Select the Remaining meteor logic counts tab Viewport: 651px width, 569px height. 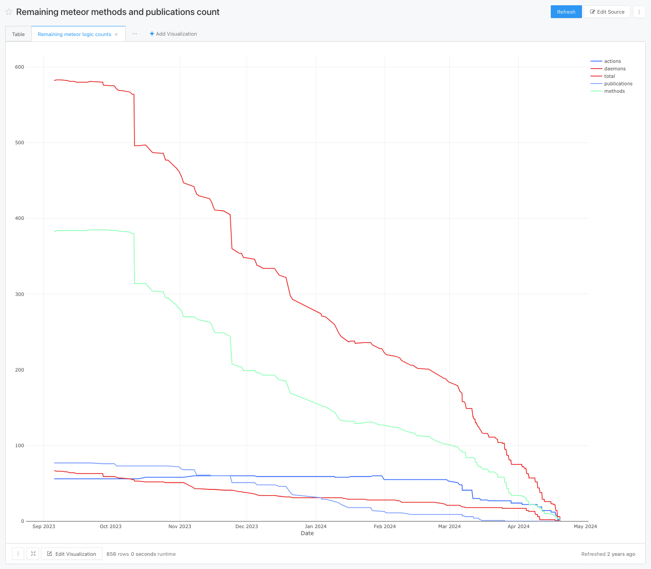tap(74, 34)
